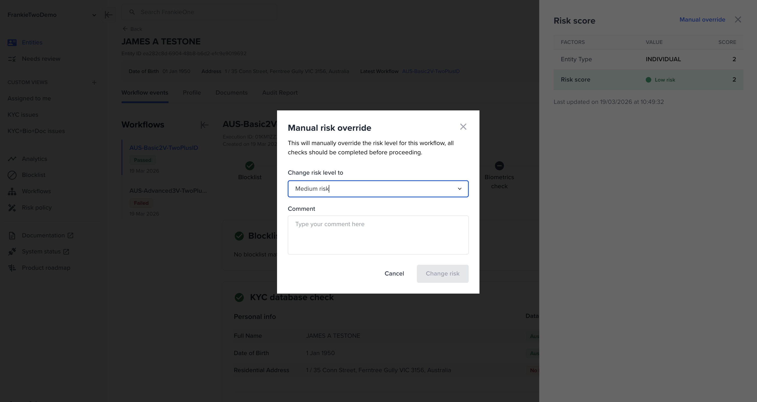This screenshot has height=402, width=757.
Task: Open the Entities sidebar icon
Action: (12, 43)
